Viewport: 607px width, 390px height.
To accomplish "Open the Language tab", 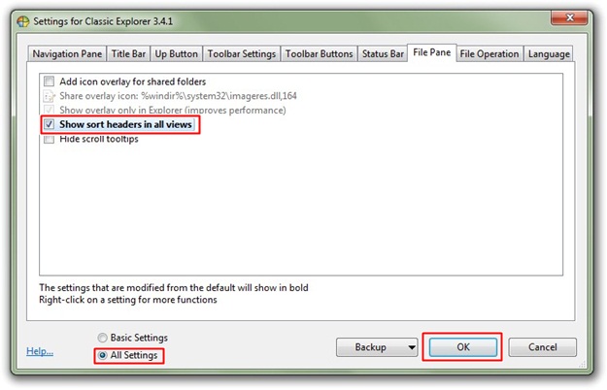I will [549, 53].
